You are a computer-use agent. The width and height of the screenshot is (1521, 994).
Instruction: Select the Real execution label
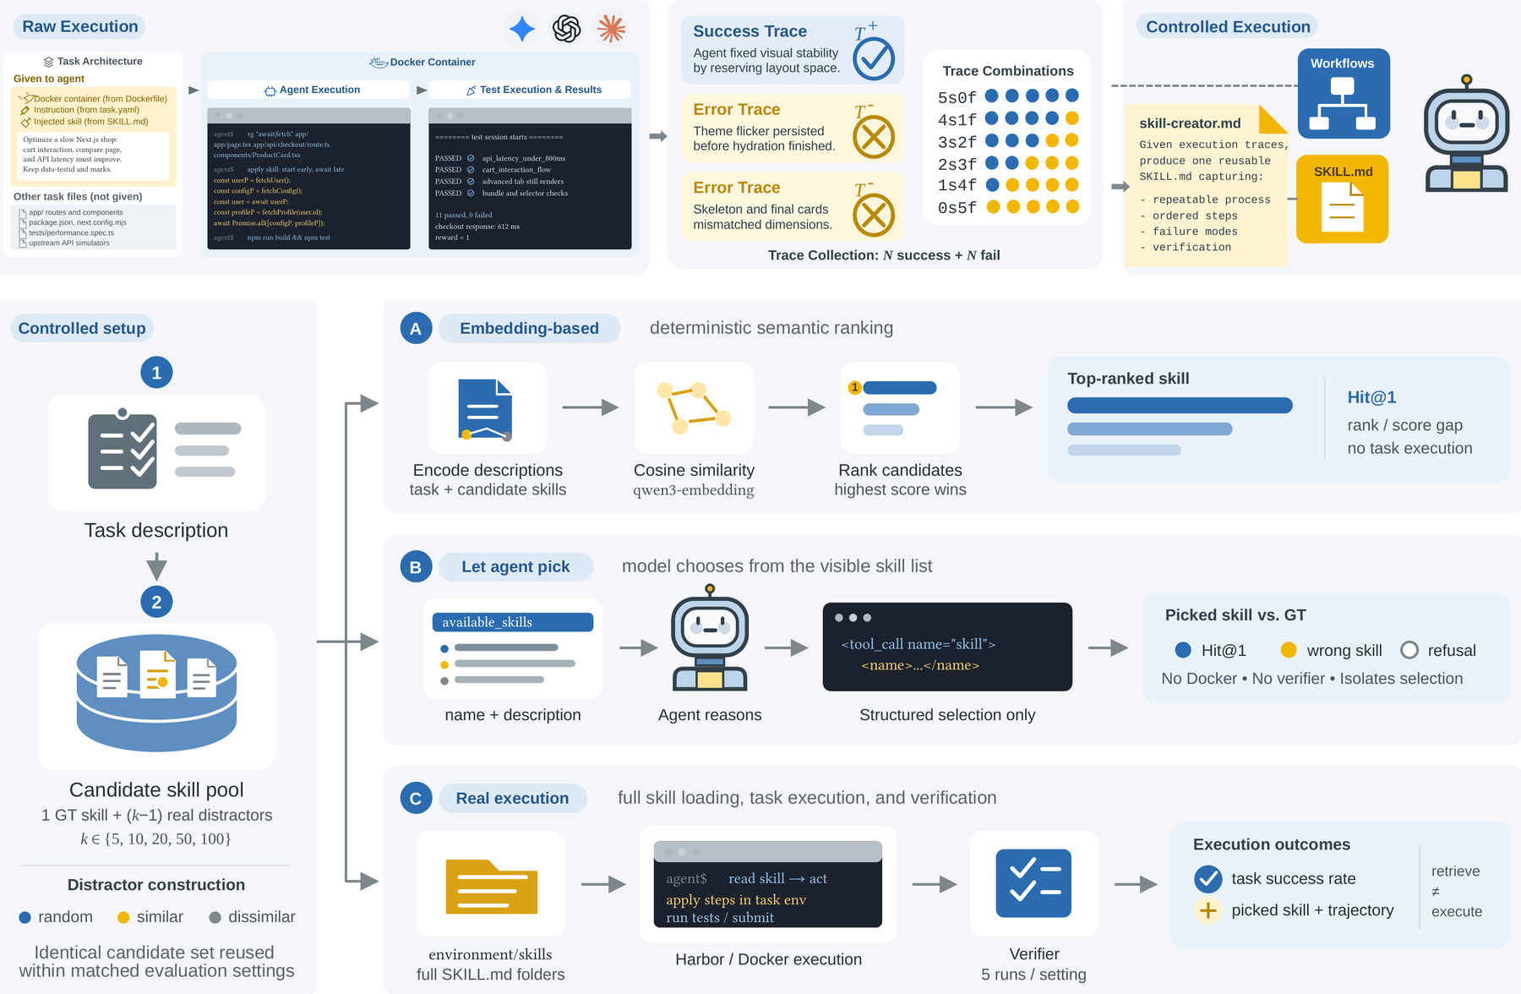coord(512,798)
